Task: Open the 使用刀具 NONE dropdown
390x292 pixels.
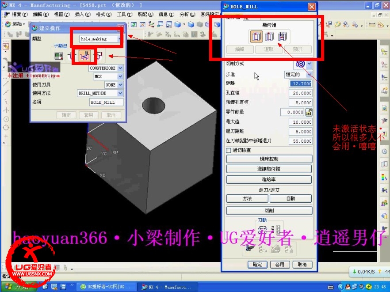Action: (120, 85)
